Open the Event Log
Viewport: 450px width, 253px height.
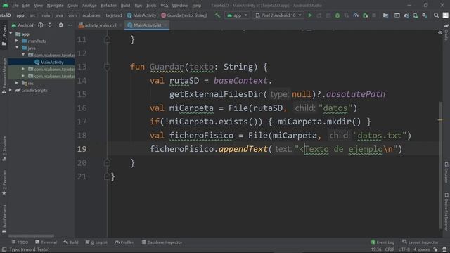pyautogui.click(x=382, y=242)
